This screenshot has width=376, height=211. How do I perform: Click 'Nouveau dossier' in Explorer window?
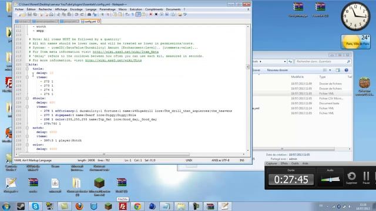click(277, 70)
